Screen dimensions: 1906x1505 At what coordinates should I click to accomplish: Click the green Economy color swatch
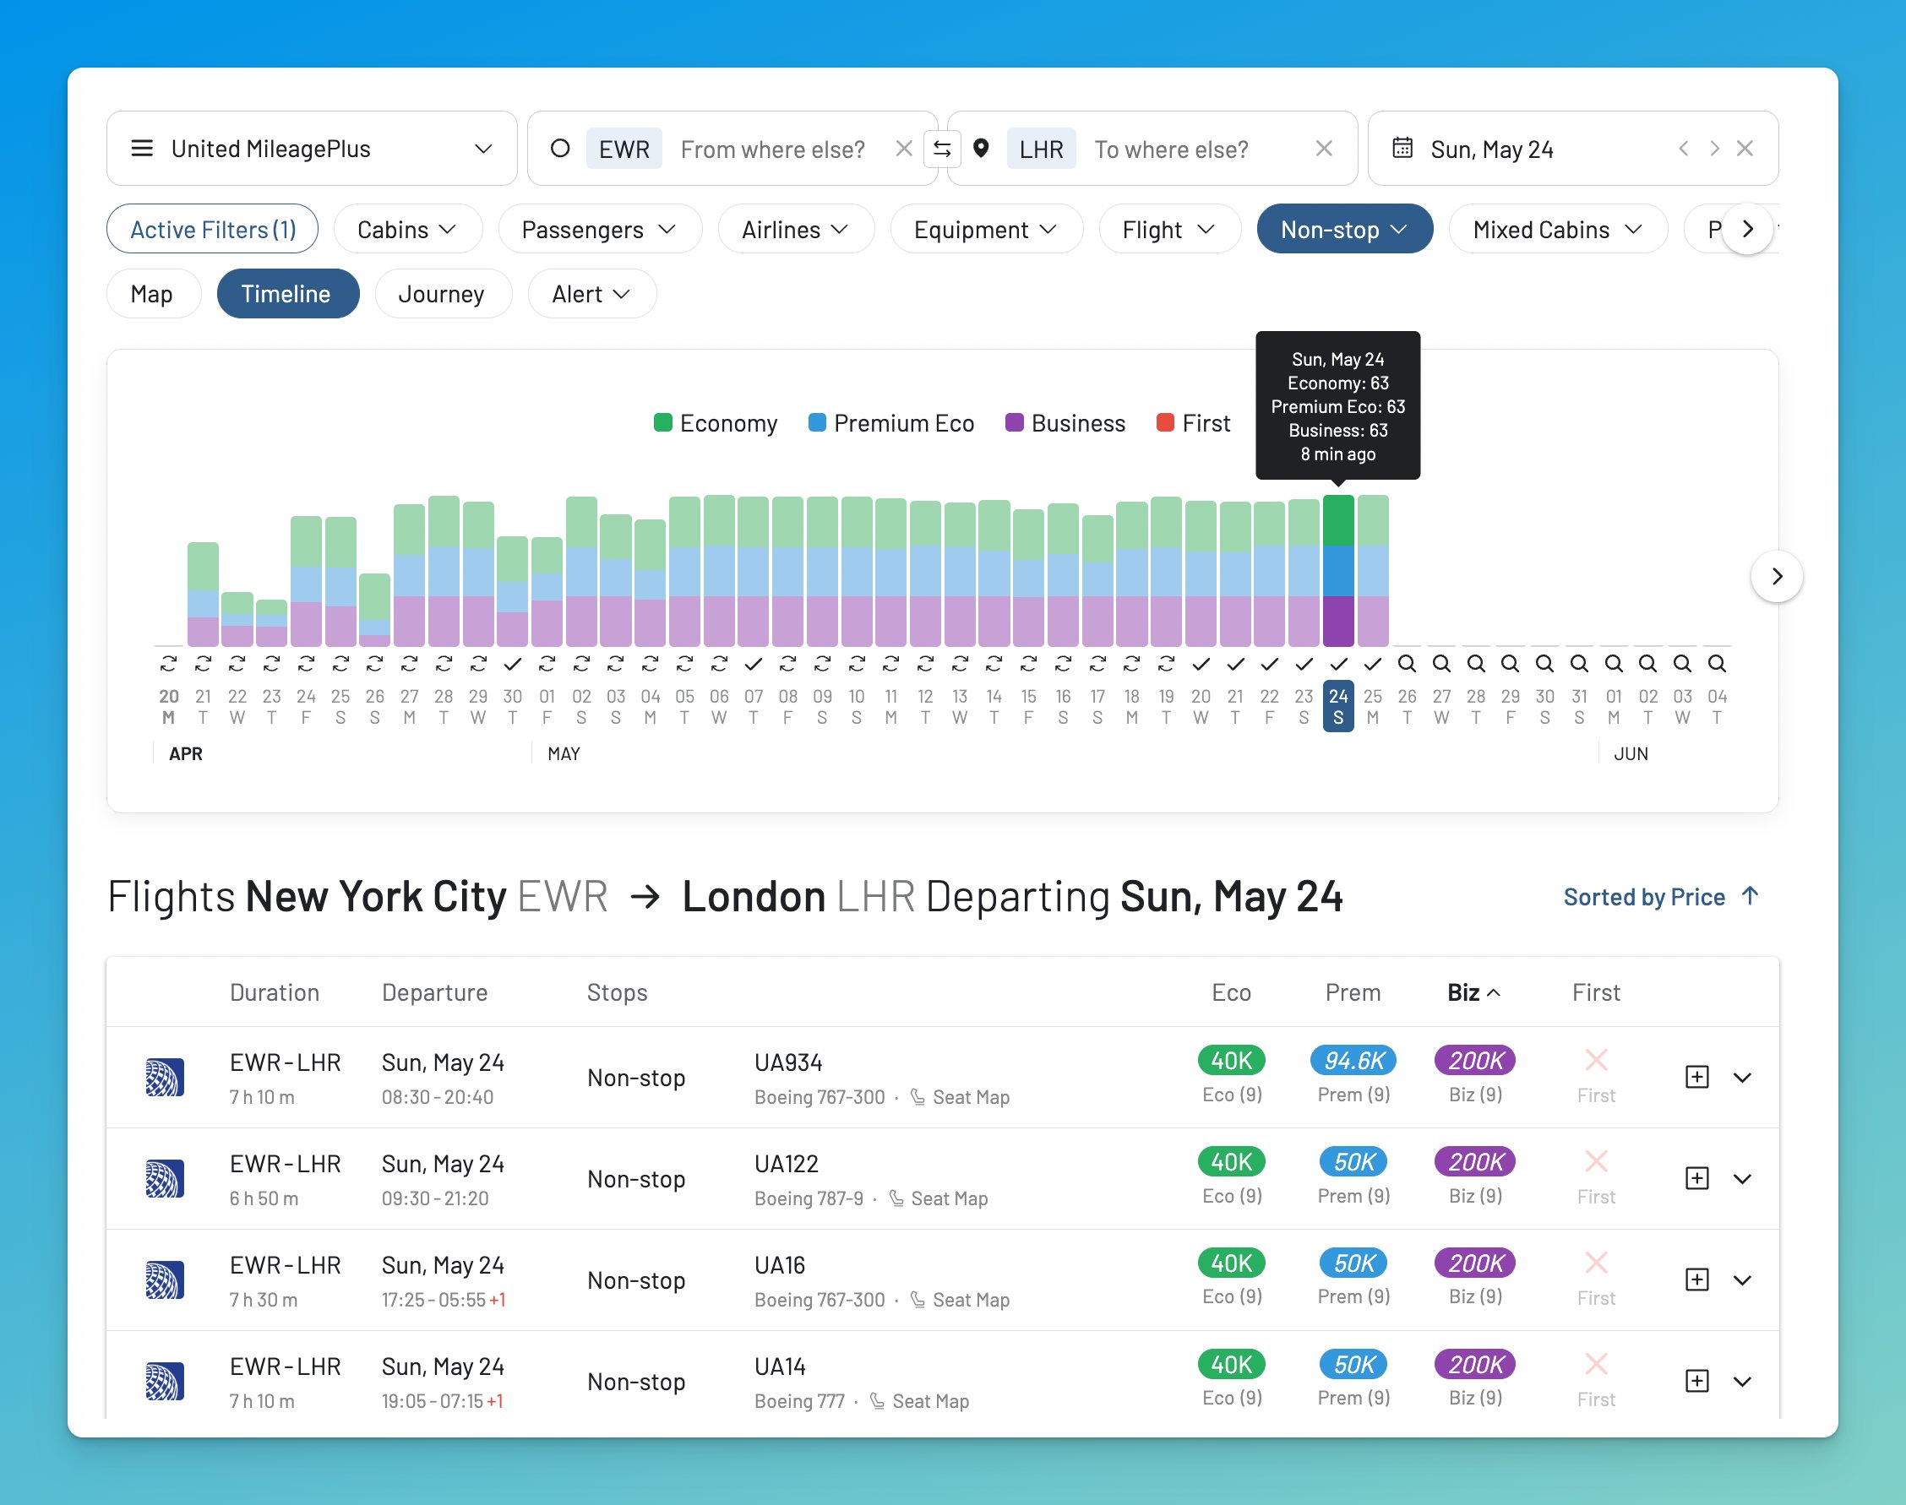point(662,423)
